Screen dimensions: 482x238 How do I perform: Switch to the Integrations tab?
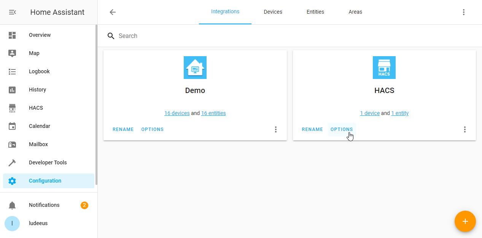tap(225, 12)
